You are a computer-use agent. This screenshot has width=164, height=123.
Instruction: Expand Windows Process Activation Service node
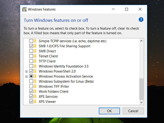(27, 76)
